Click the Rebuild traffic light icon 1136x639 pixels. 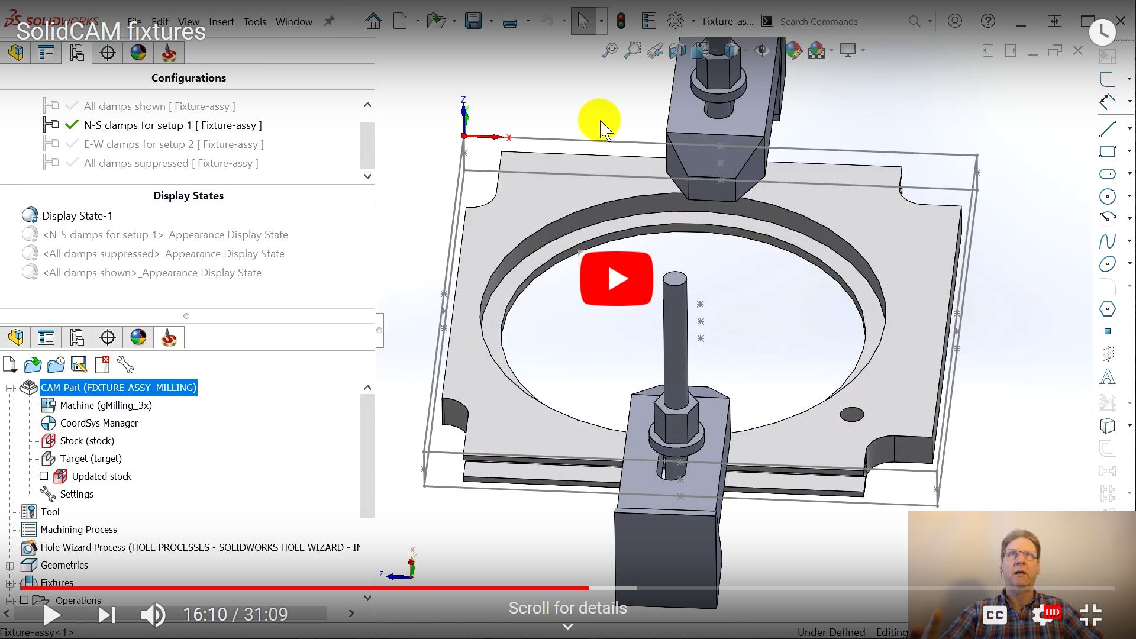[621, 21]
